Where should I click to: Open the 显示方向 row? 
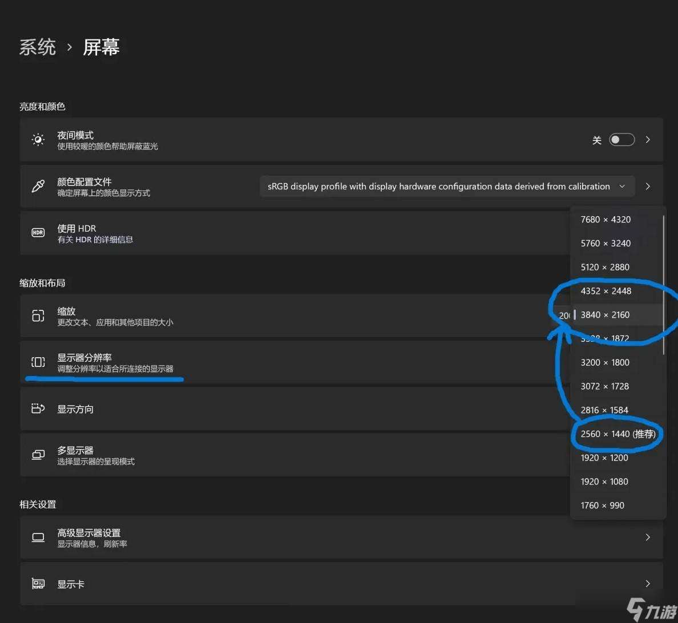(295, 409)
